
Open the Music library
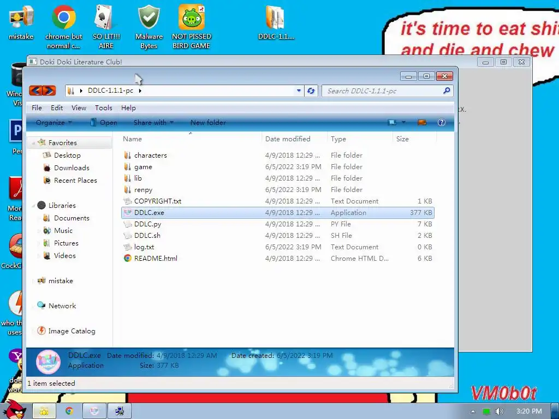[x=58, y=231]
